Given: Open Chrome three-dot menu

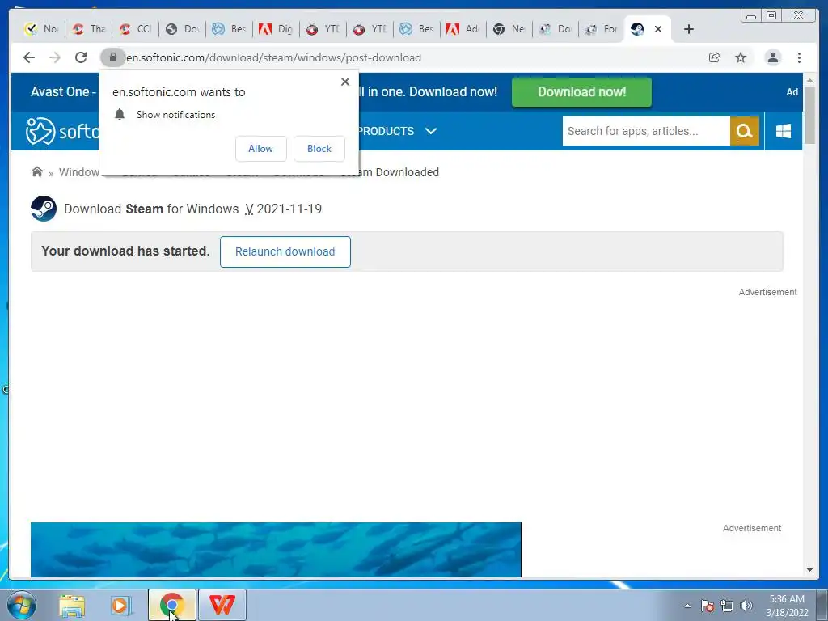Looking at the screenshot, I should [800, 57].
